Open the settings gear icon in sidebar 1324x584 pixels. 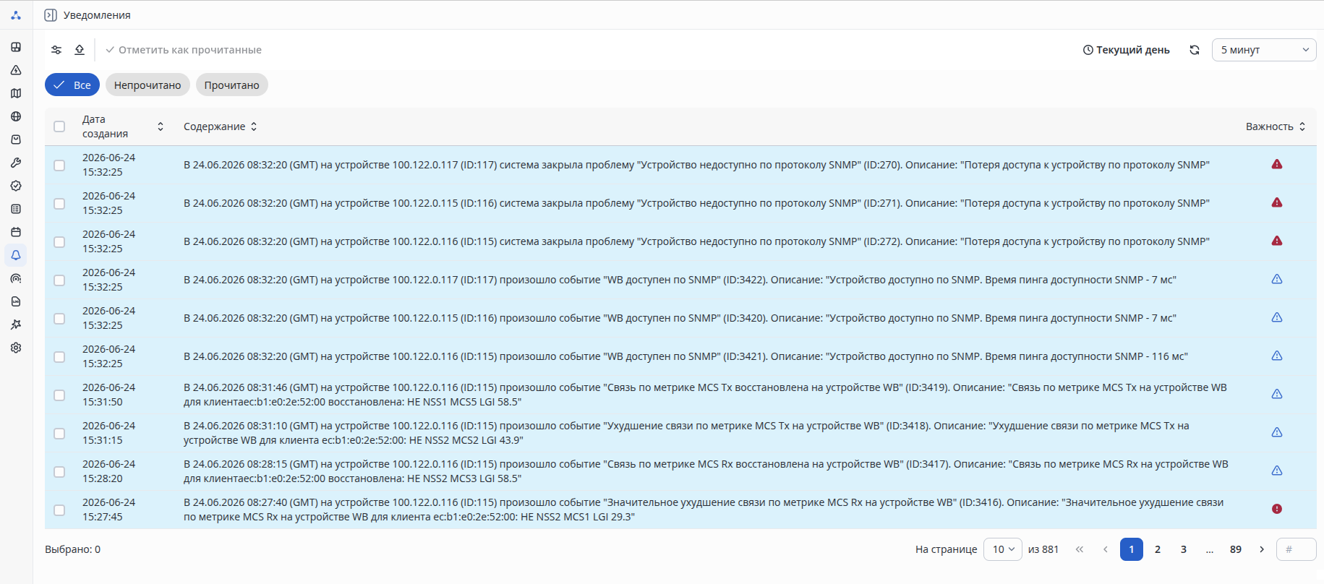click(x=16, y=348)
